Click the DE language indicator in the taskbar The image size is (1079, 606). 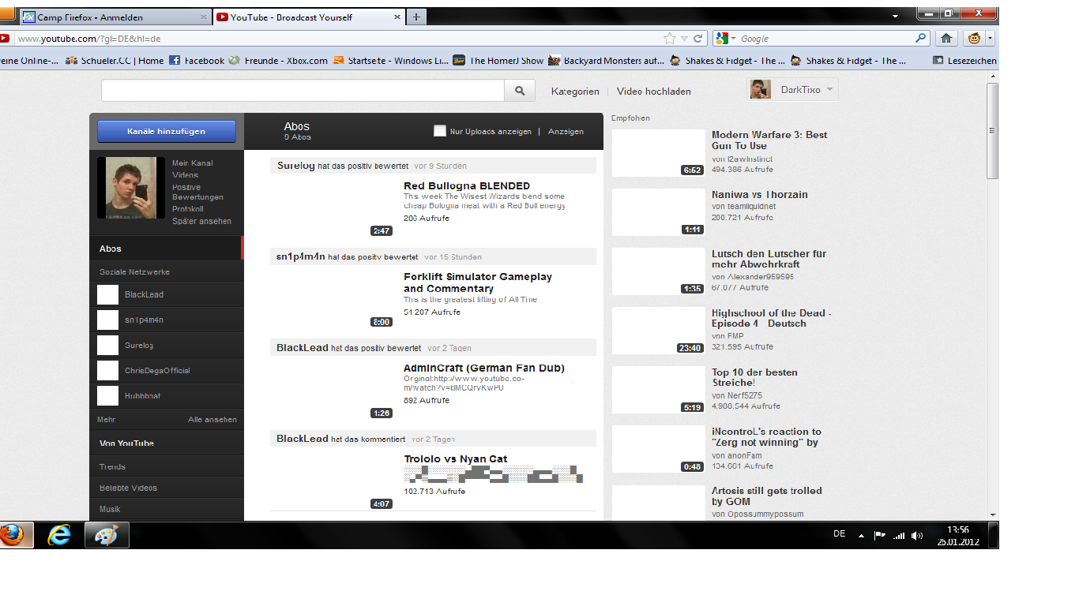840,534
